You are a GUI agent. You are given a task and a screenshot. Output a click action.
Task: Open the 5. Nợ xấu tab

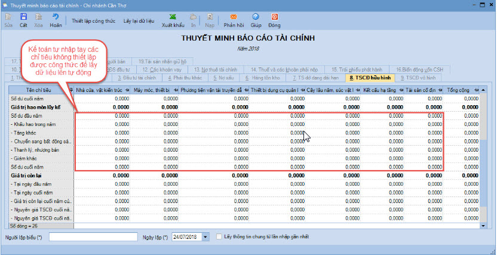point(223,78)
